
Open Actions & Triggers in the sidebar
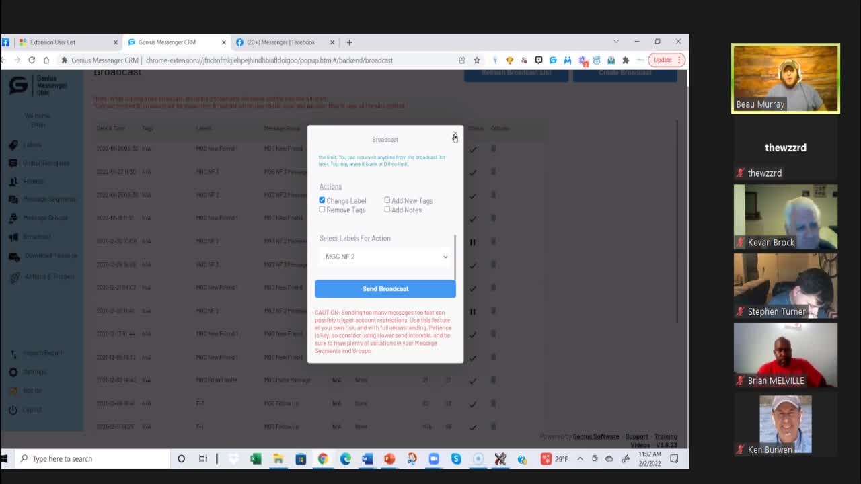coord(42,277)
